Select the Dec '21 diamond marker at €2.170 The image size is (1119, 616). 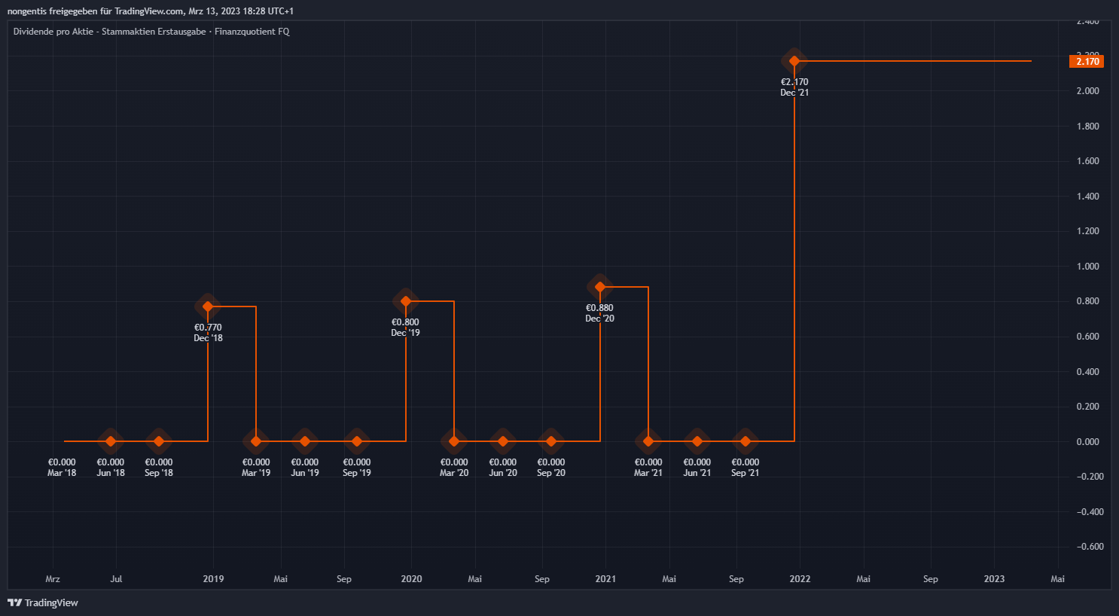pos(794,61)
